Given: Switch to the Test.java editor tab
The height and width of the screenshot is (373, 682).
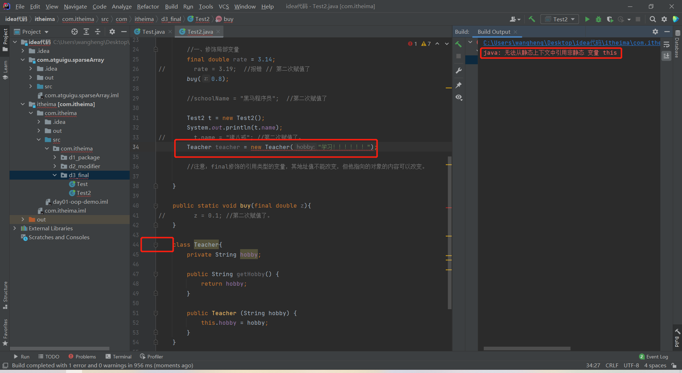Looking at the screenshot, I should [x=153, y=32].
